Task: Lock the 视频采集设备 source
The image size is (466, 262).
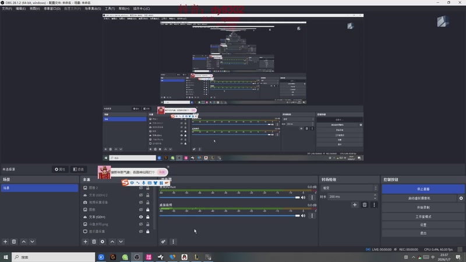Action: click(x=148, y=202)
